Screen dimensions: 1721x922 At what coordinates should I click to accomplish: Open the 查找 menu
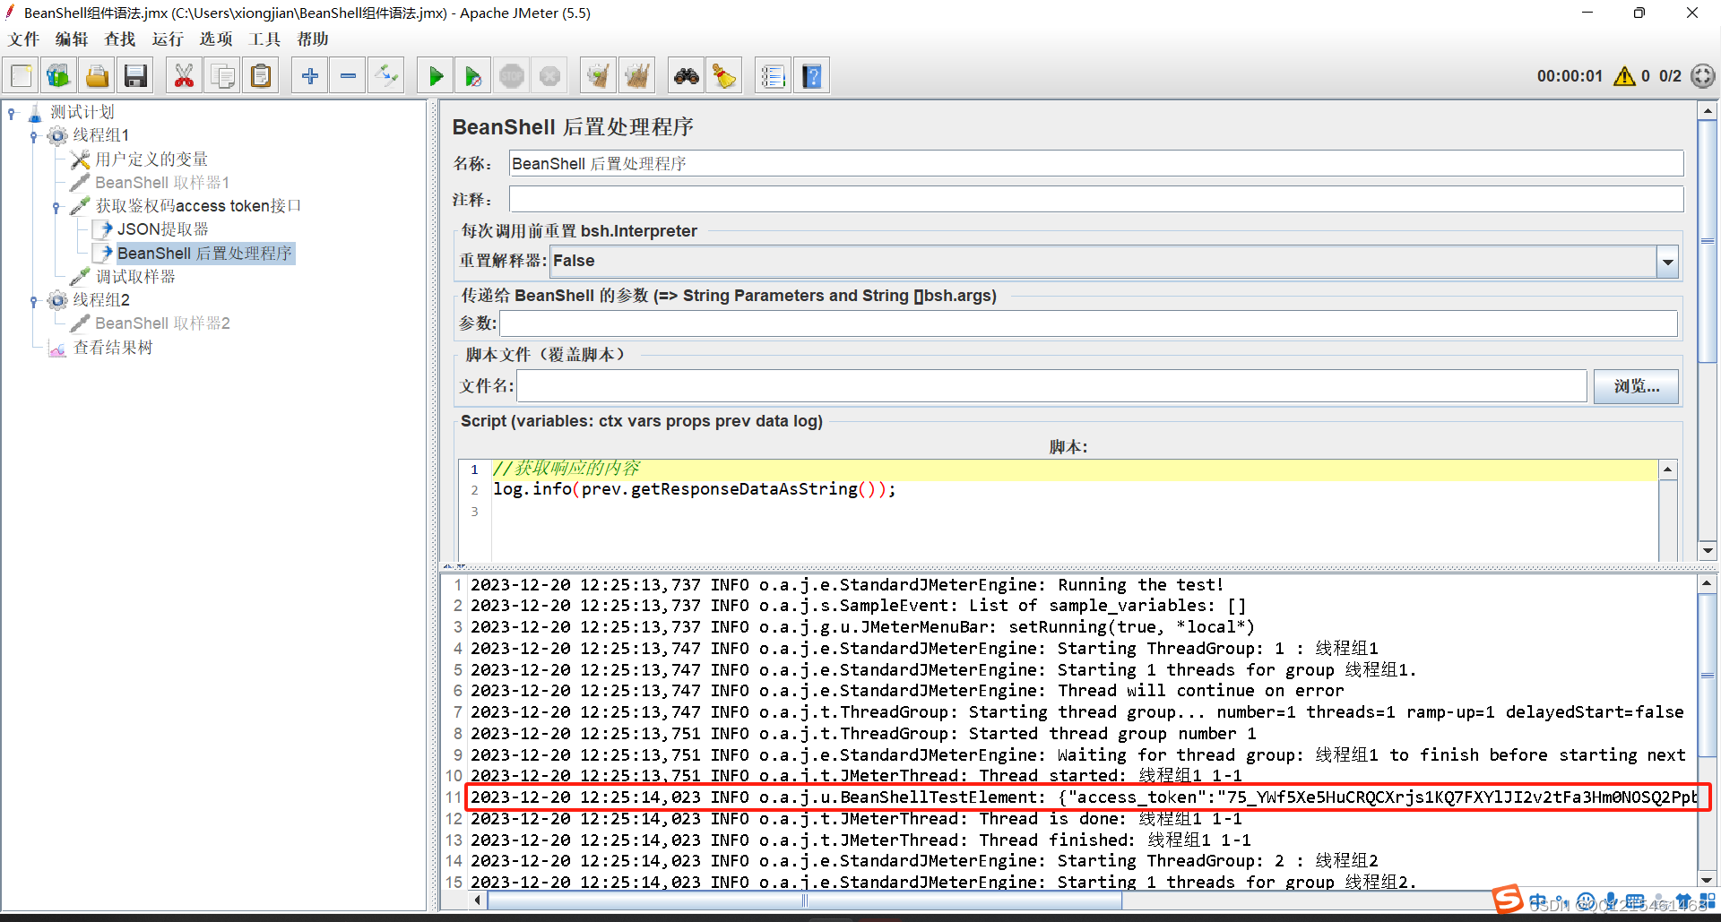pyautogui.click(x=120, y=39)
